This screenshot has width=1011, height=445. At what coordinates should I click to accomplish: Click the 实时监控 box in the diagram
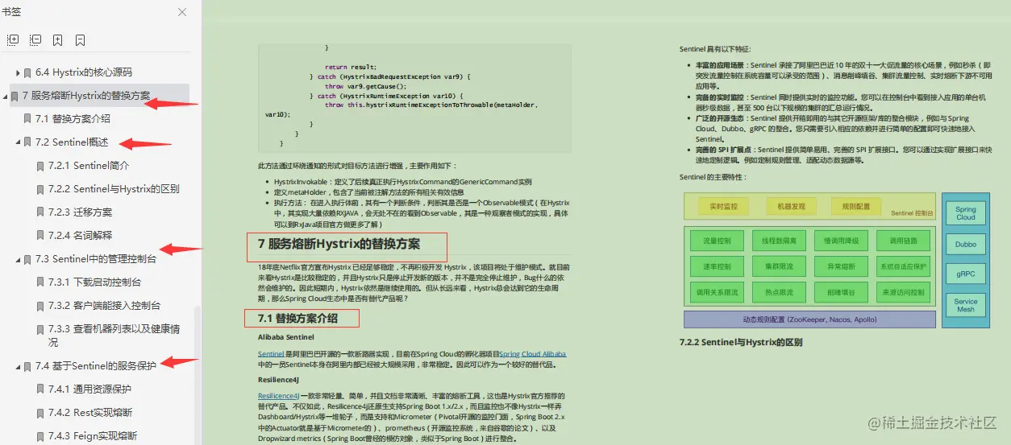[x=723, y=207]
